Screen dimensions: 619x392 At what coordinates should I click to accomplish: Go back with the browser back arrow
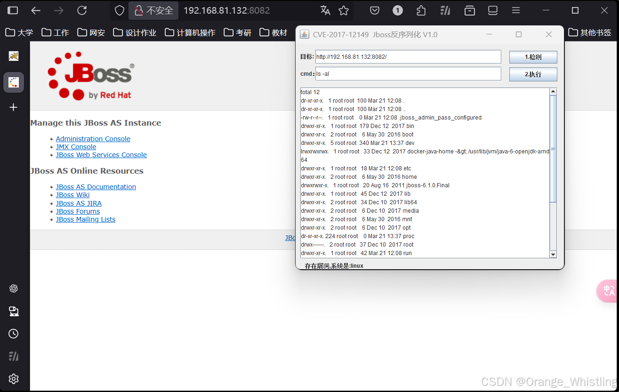point(36,10)
